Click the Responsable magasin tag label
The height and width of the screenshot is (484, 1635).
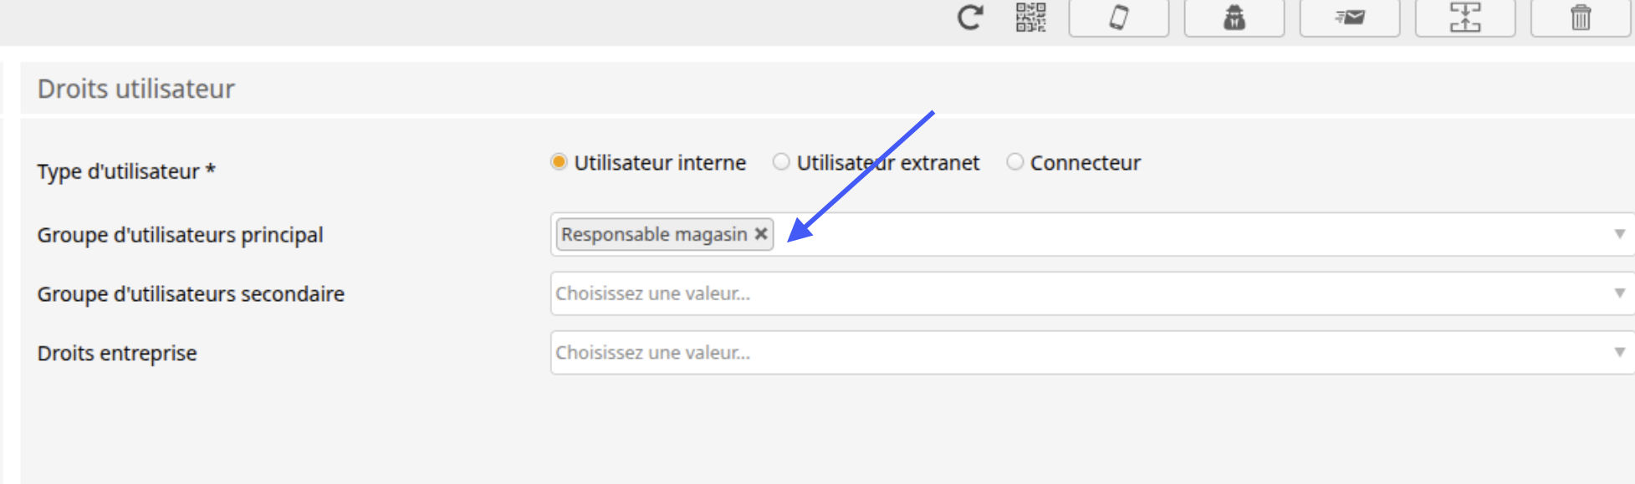(x=654, y=234)
